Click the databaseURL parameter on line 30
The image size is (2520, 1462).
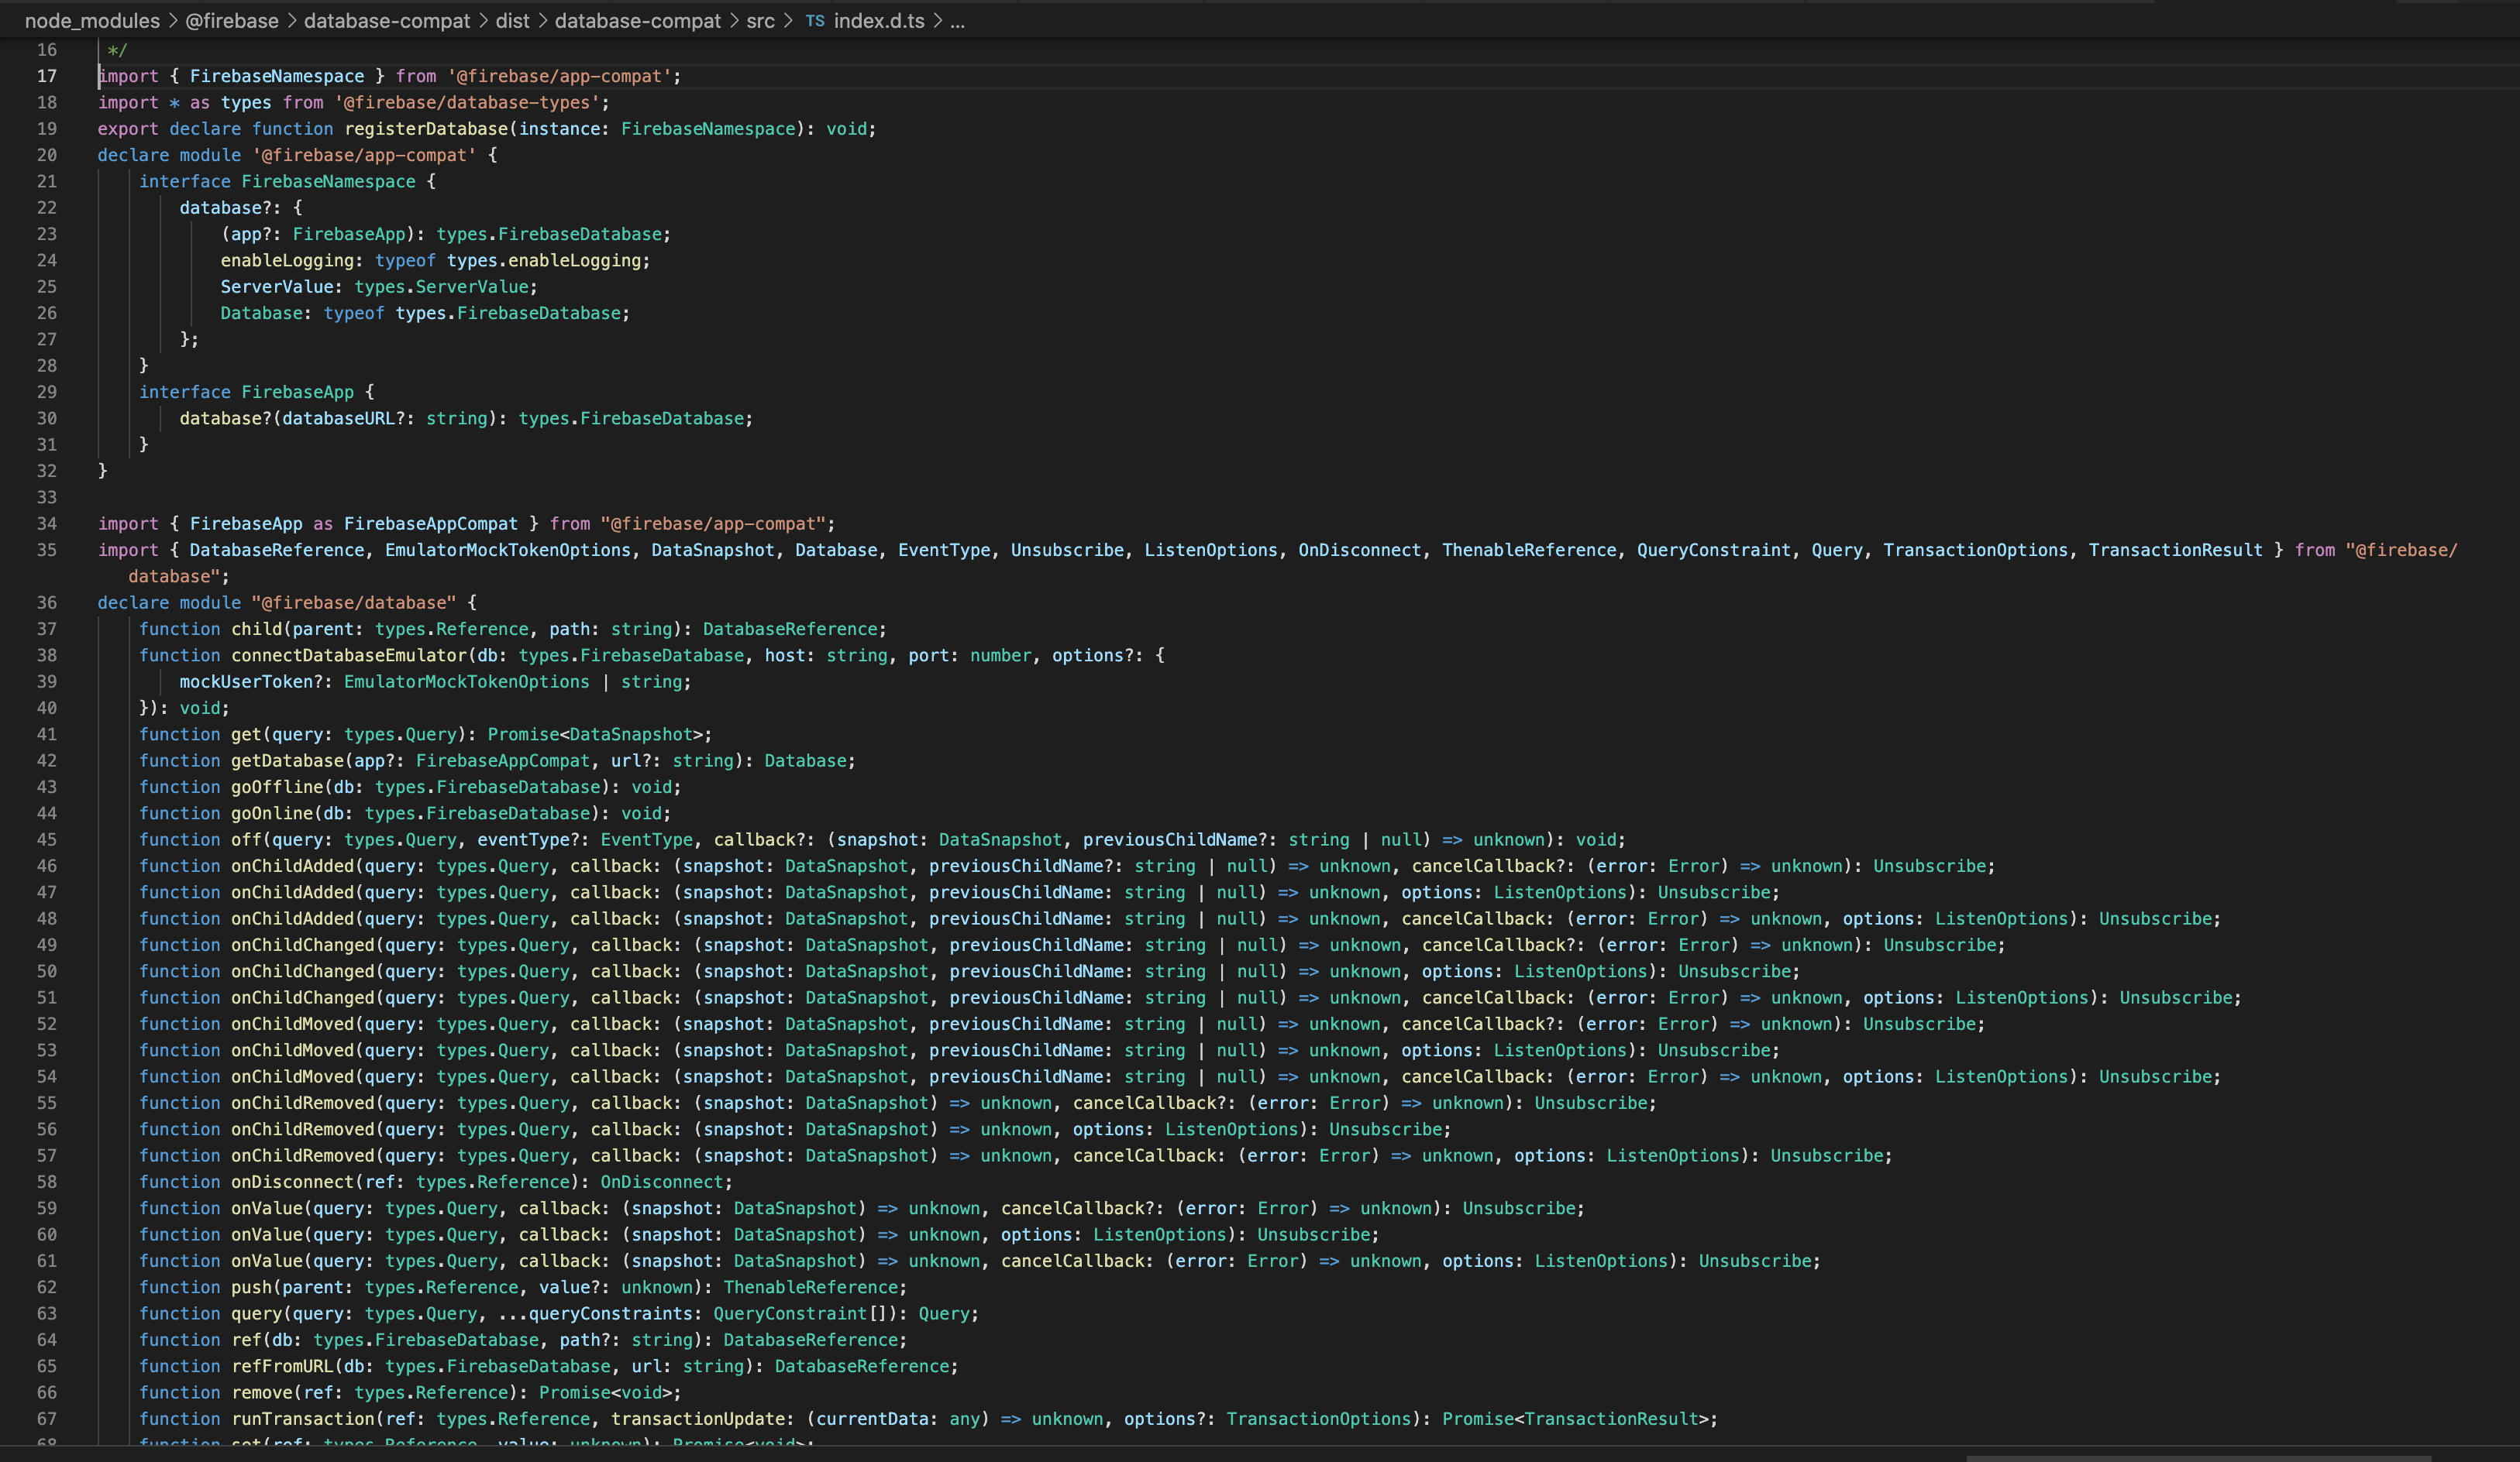coord(338,419)
